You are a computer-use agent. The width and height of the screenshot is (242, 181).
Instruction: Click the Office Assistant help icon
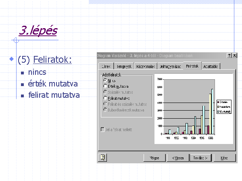click(102, 158)
